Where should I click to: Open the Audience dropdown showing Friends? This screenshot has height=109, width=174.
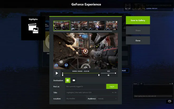107,99
